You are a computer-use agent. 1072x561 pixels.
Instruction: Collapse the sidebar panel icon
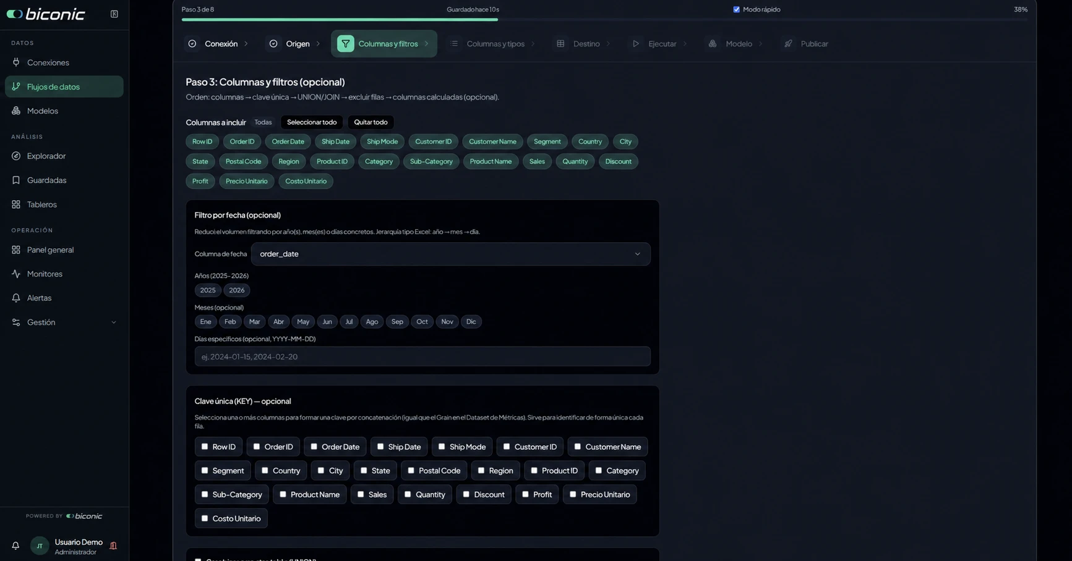(x=114, y=14)
